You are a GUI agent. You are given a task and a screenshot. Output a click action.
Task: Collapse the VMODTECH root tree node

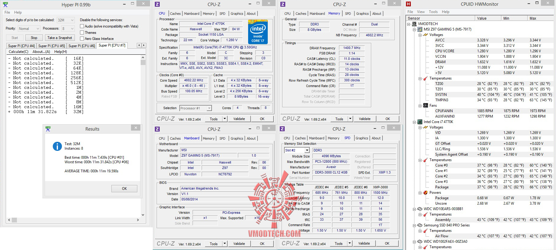coord(409,24)
